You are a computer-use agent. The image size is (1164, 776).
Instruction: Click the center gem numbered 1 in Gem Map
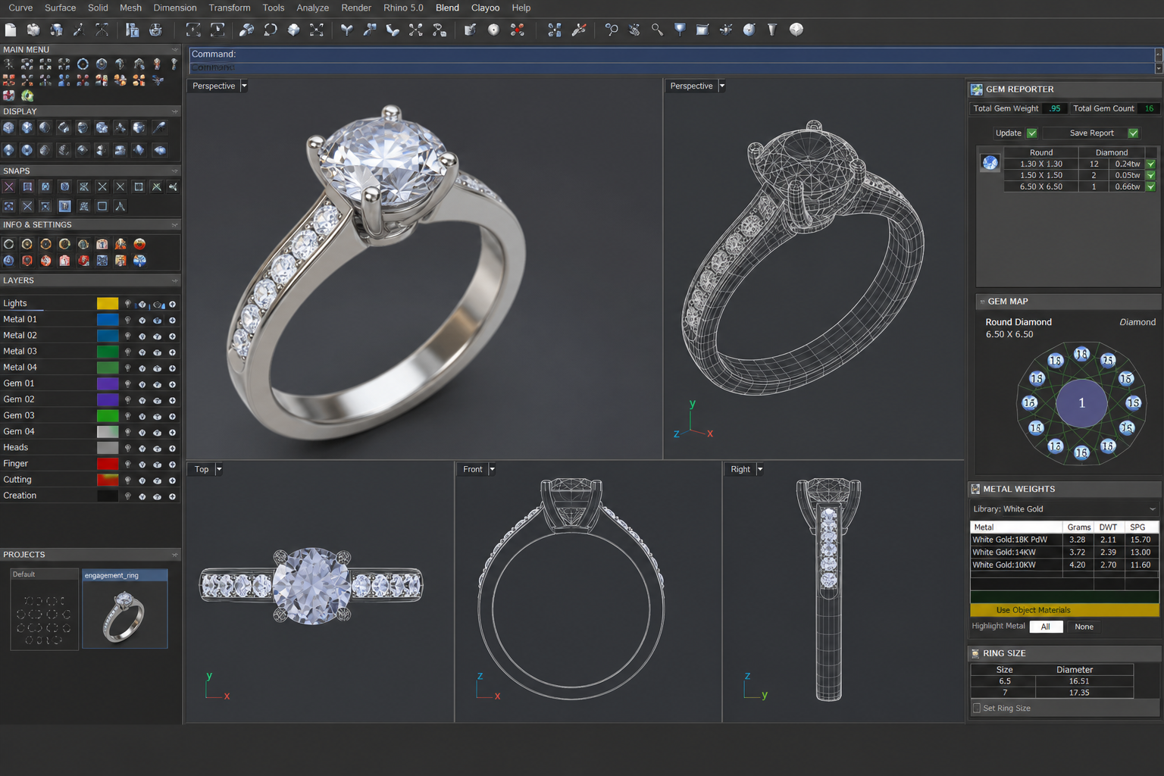tap(1081, 403)
